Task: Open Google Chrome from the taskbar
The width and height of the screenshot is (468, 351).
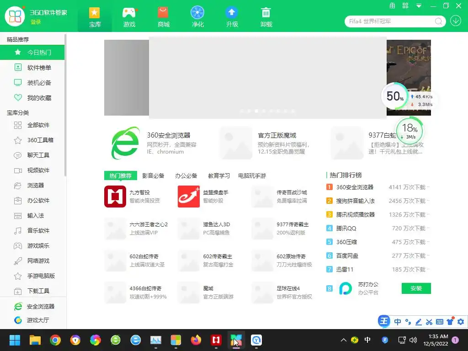Action: pyautogui.click(x=55, y=340)
